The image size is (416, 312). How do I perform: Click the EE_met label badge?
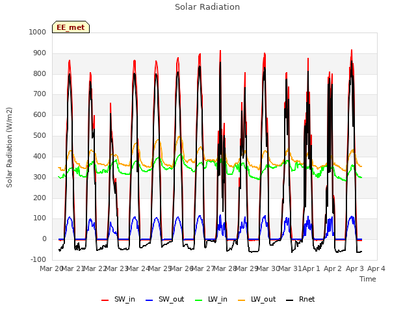pos(71,27)
